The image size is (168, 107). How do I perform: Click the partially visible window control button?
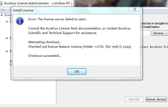tap(166, 2)
